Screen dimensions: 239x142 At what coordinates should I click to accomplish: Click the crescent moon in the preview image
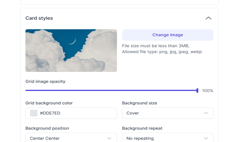(x=73, y=41)
